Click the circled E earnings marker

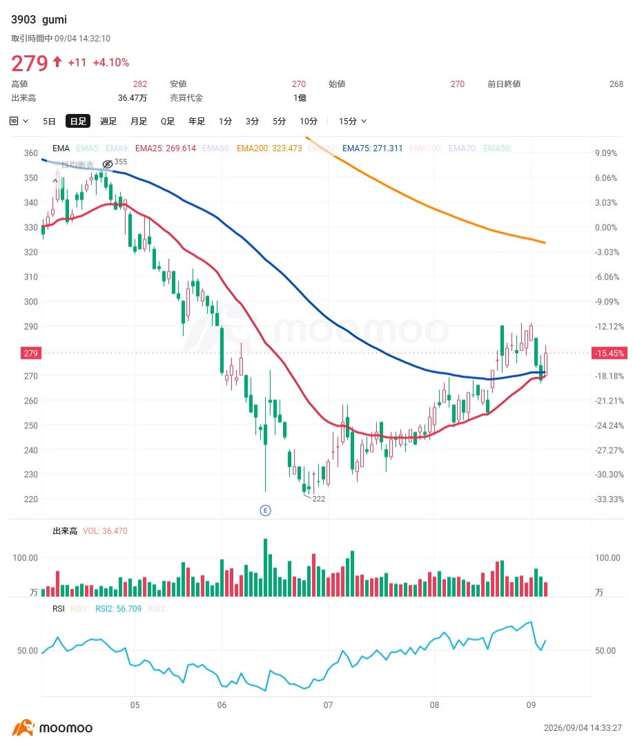click(265, 510)
